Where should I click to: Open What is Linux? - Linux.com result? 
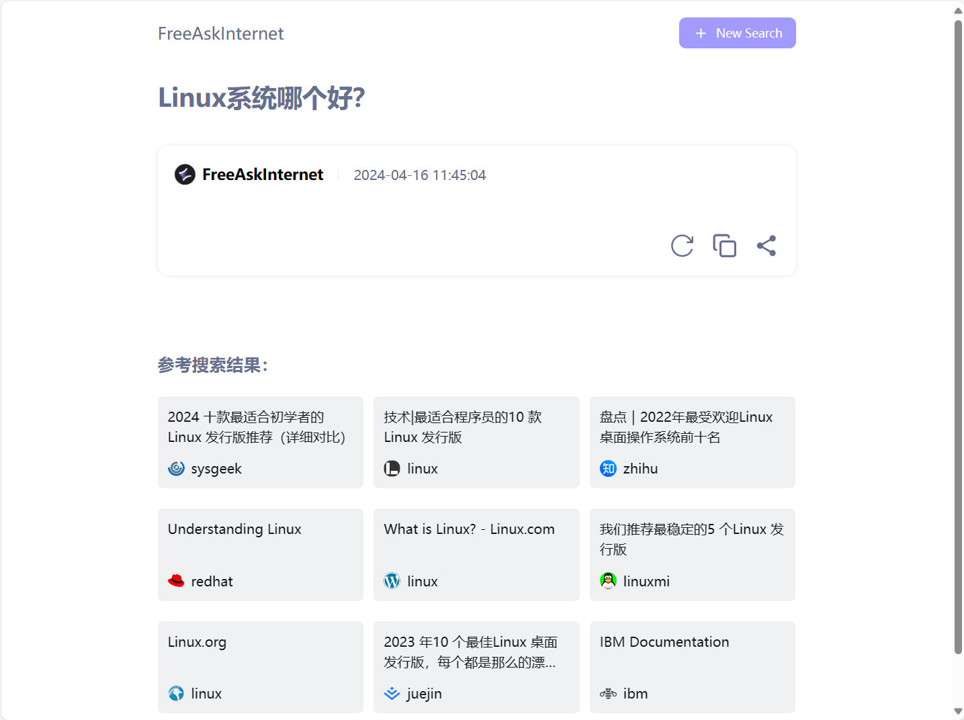coord(476,553)
